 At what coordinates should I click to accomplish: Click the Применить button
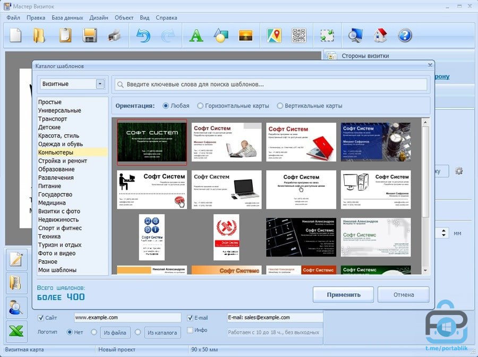pos(343,294)
